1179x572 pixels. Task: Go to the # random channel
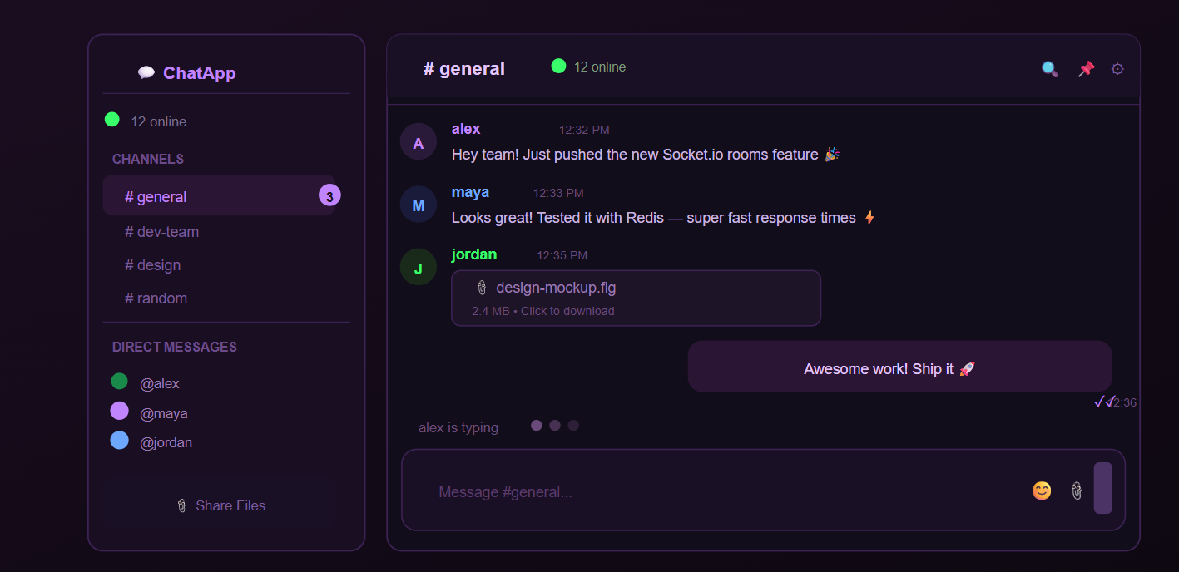coord(156,298)
